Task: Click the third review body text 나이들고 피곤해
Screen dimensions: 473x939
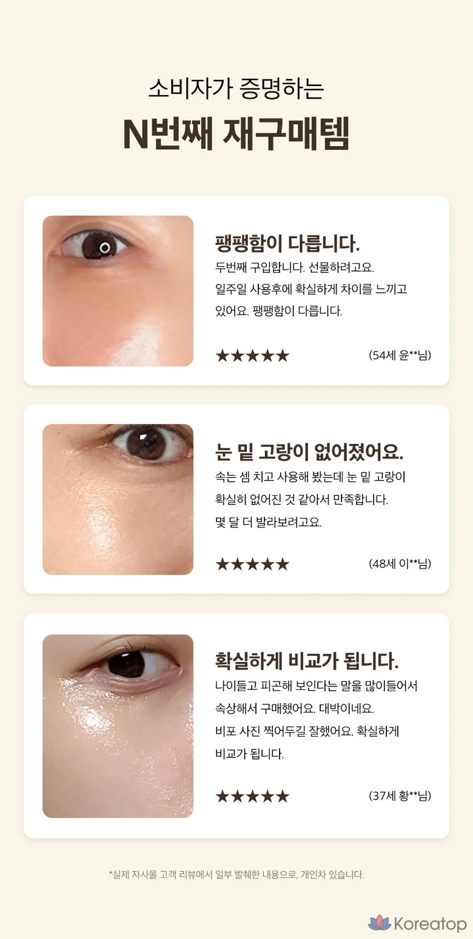Action: [x=316, y=720]
